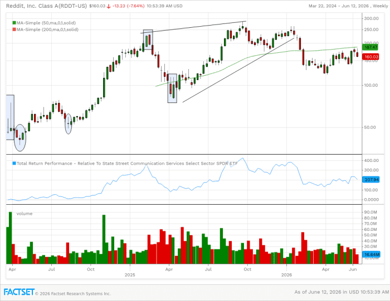Click the 400.00 relative performance axis label
390x301 pixels.
coord(372,161)
